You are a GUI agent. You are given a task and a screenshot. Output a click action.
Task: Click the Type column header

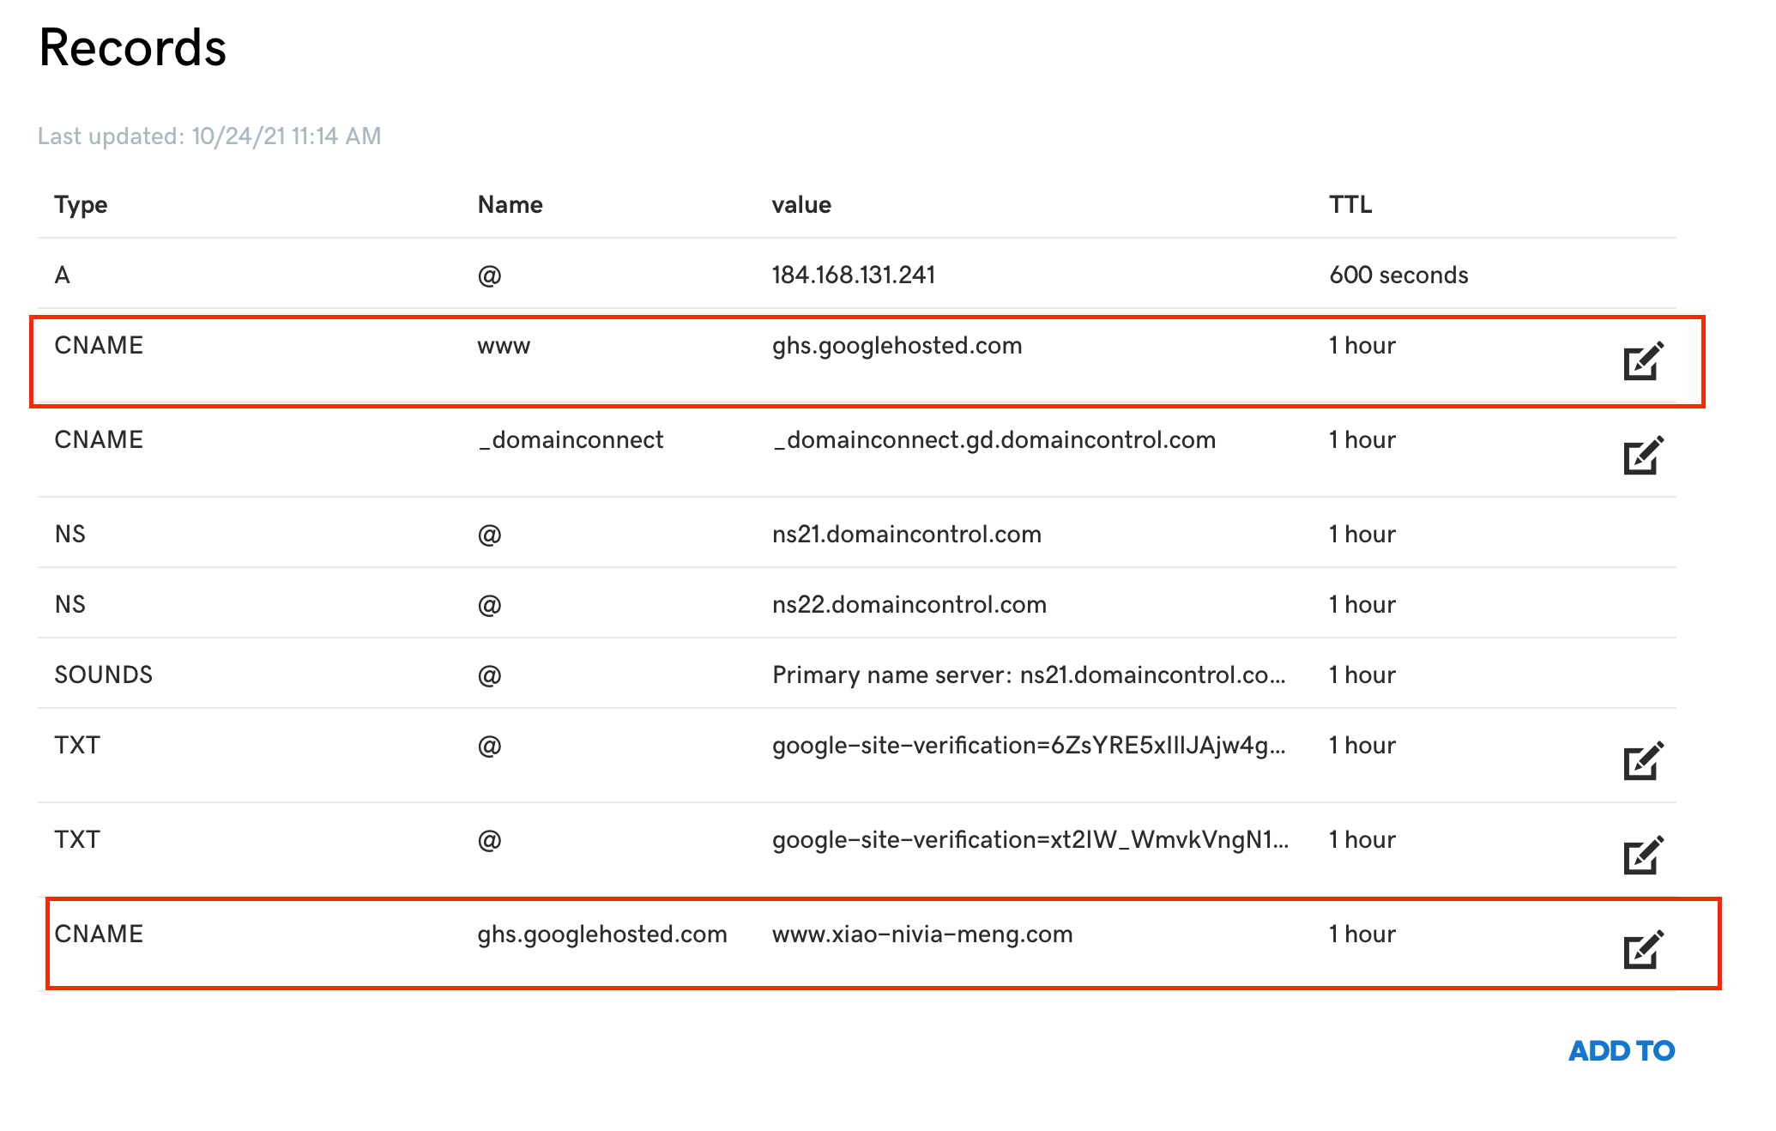[81, 204]
